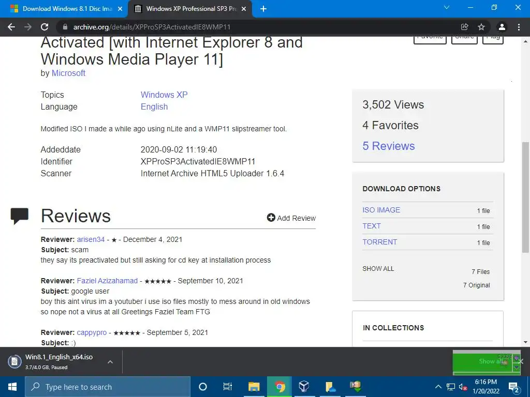Image resolution: width=530 pixels, height=397 pixels.
Task: Expand the download item options chevron
Action: point(110,362)
